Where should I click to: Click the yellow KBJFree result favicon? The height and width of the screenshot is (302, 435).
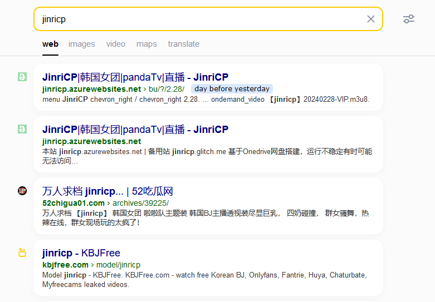22,253
